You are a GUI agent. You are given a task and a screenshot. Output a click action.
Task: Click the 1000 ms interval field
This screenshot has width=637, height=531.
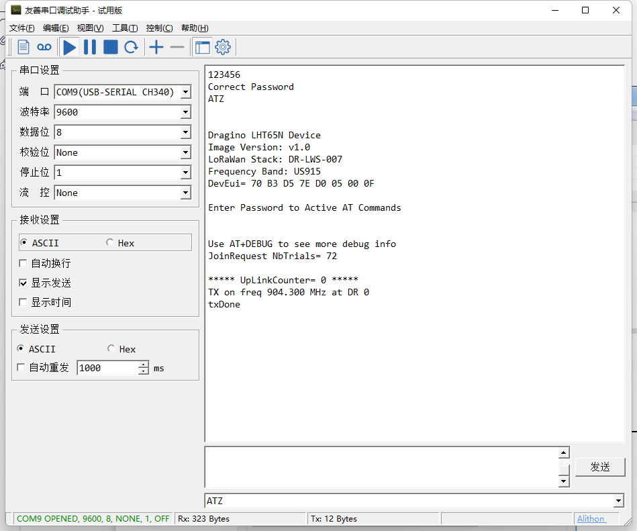click(107, 368)
